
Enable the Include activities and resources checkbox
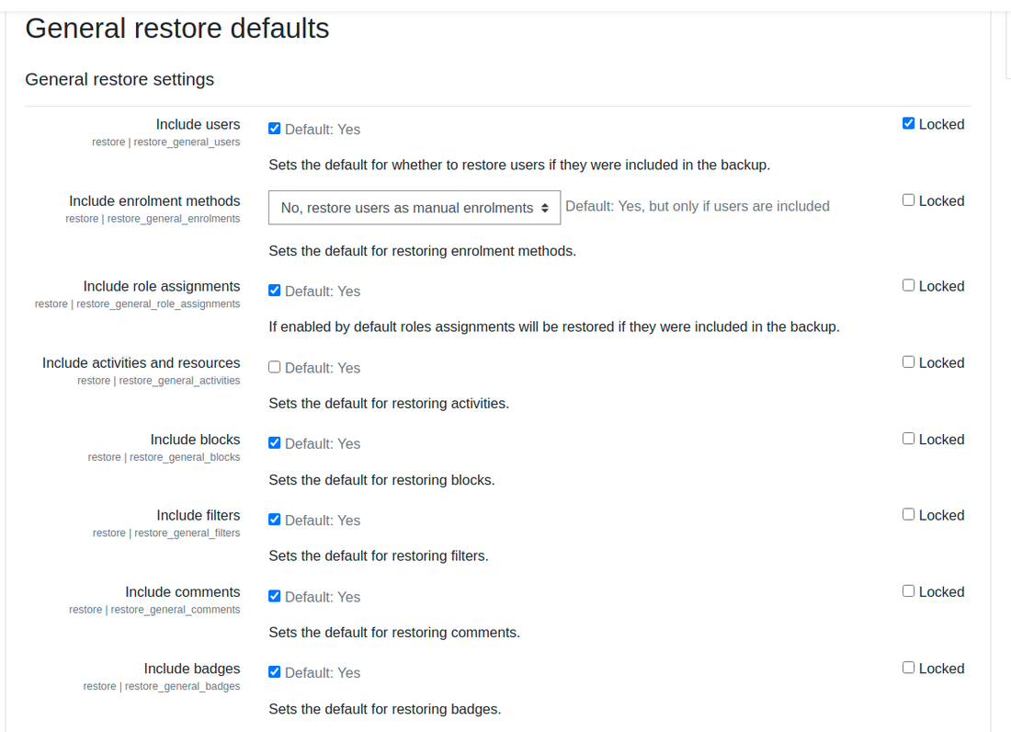(x=275, y=367)
